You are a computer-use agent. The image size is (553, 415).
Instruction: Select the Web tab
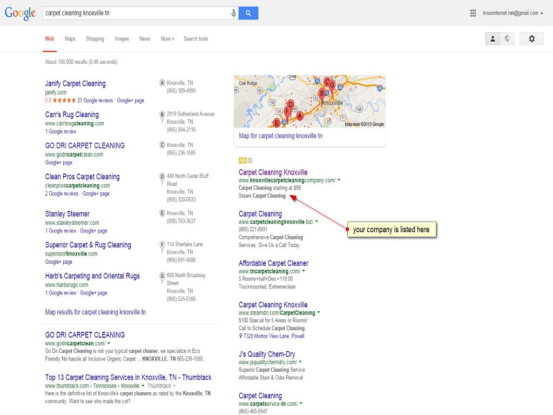pyautogui.click(x=49, y=38)
